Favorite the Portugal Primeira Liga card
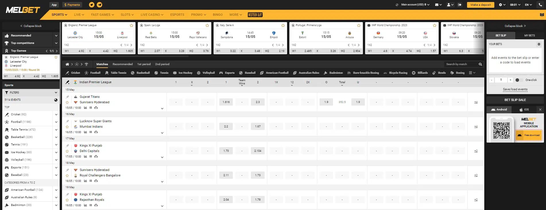 click(x=359, y=26)
